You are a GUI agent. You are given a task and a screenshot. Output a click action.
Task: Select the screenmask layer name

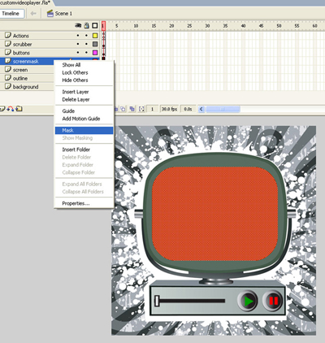point(26,61)
